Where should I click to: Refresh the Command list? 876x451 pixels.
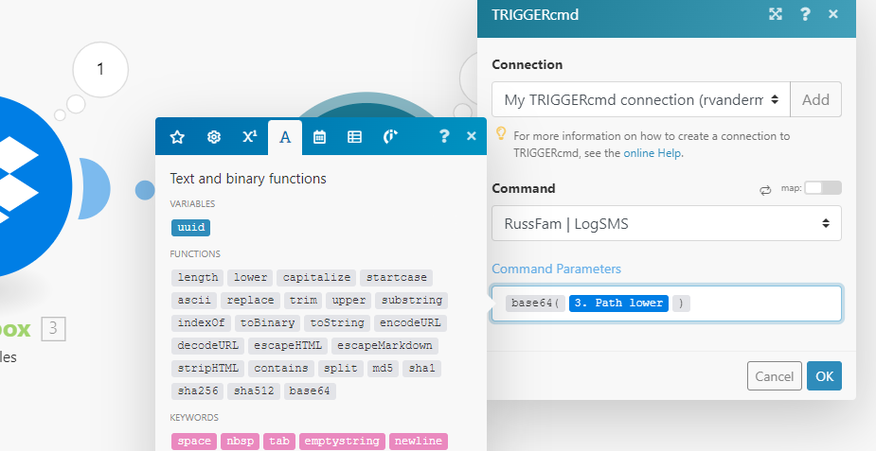point(765,190)
